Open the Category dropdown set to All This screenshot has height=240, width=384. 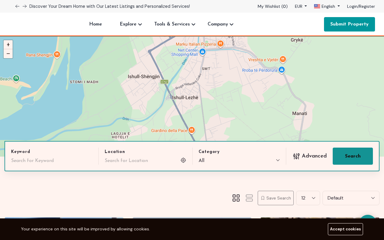pos(239,160)
